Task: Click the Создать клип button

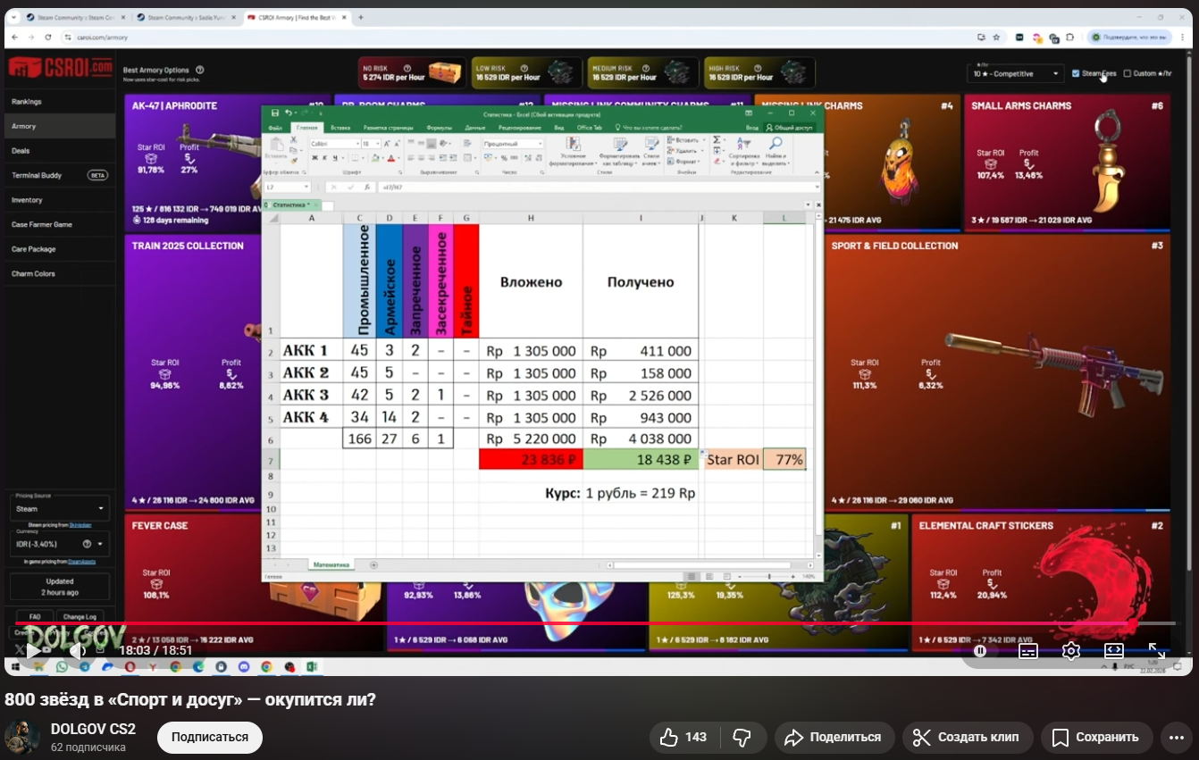Action: (968, 737)
